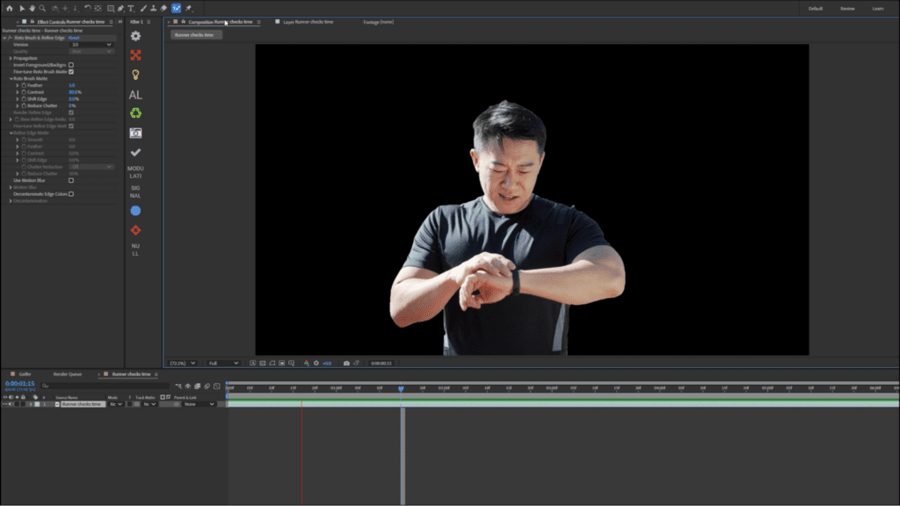Open the Version dropdown

click(91, 44)
